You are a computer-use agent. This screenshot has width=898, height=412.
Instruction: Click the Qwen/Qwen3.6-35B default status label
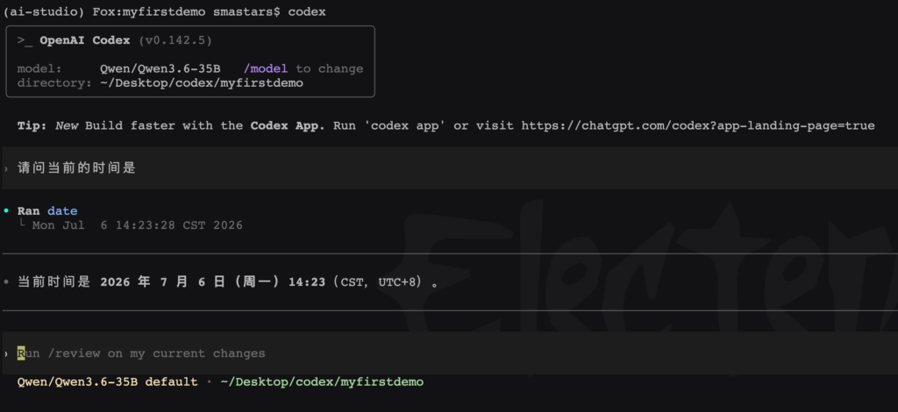[x=107, y=381]
